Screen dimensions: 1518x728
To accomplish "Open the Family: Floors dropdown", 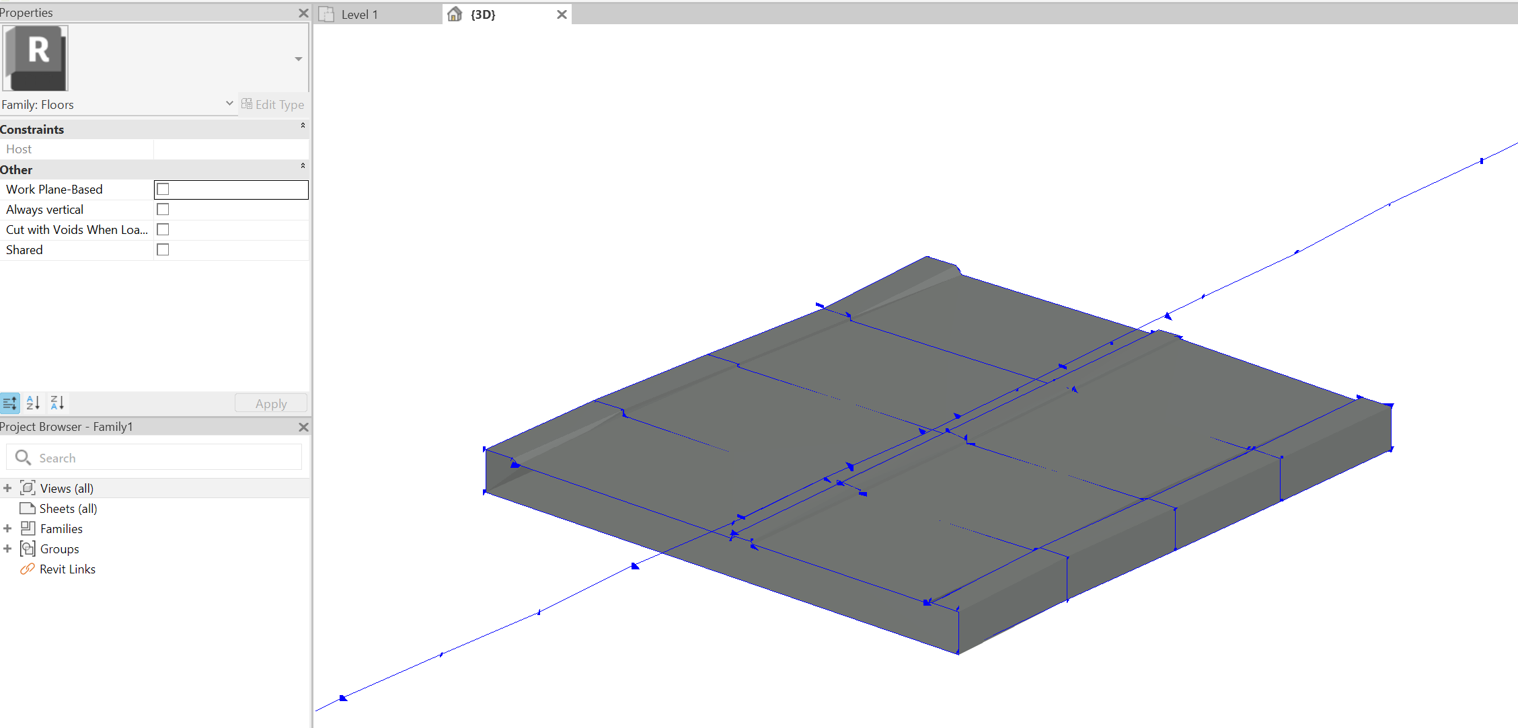I will tap(229, 104).
